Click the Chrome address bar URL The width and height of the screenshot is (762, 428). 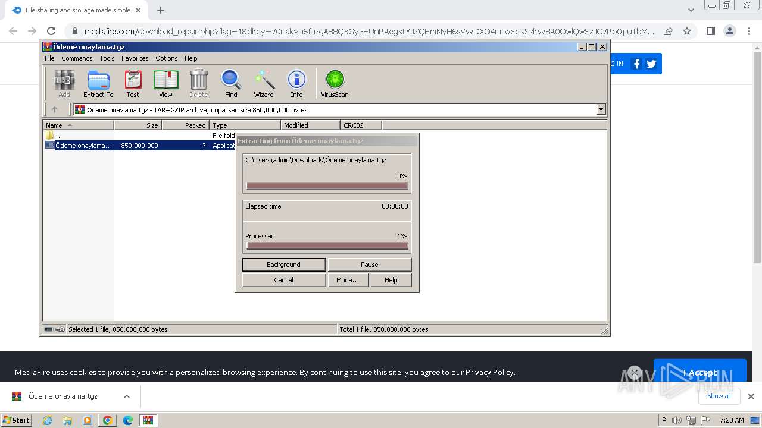(x=369, y=32)
